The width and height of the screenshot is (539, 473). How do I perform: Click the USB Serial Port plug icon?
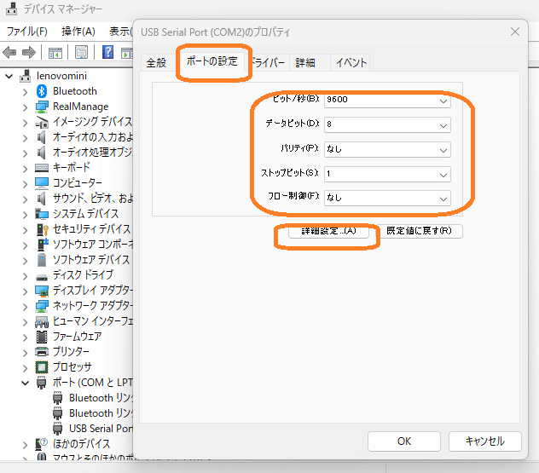58,429
